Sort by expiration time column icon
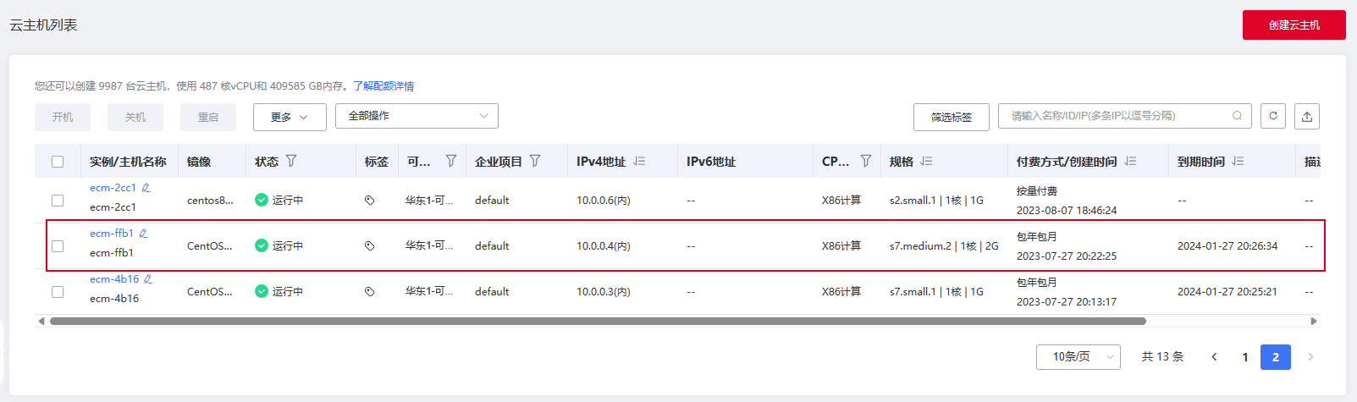Viewport: 1357px width, 402px height. pos(1238,161)
